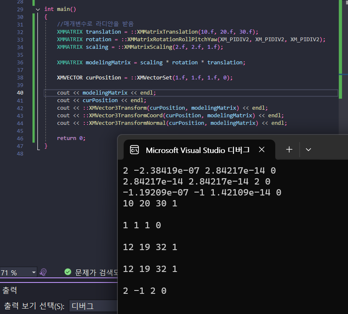Screen dimensions: 348x314
Task: Click the console icon on the debug tab
Action: tap(134, 150)
